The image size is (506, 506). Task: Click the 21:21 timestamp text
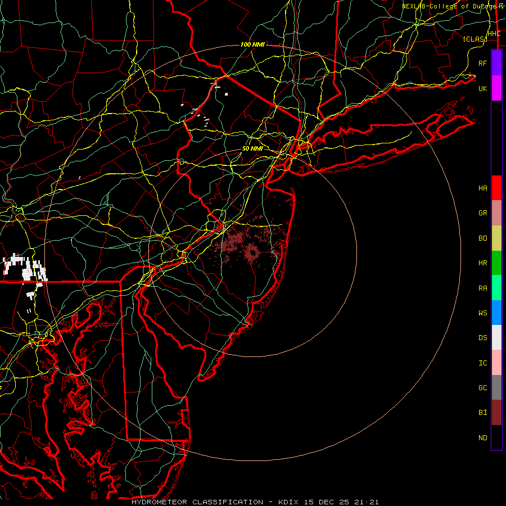click(x=368, y=502)
